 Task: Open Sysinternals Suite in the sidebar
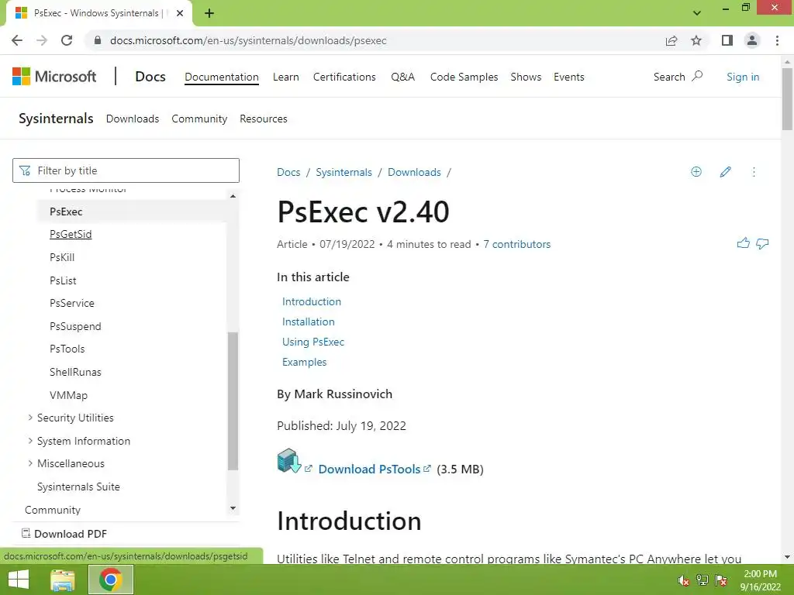tap(78, 487)
